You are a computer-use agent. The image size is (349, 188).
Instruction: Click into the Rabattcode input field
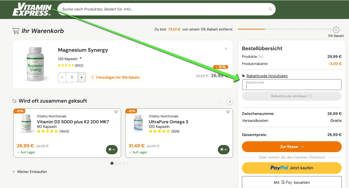(x=292, y=85)
